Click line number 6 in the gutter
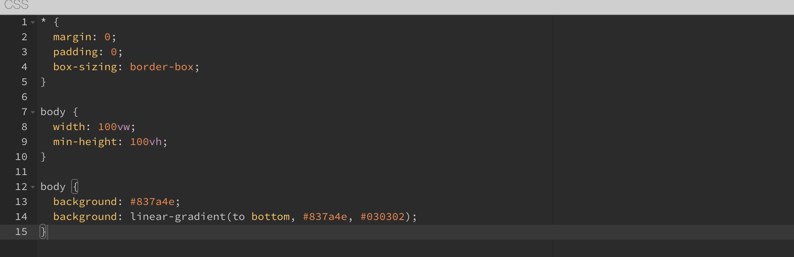 (24, 97)
